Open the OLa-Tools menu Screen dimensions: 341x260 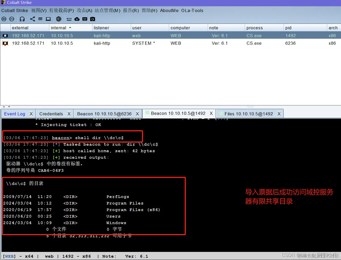click(192, 10)
